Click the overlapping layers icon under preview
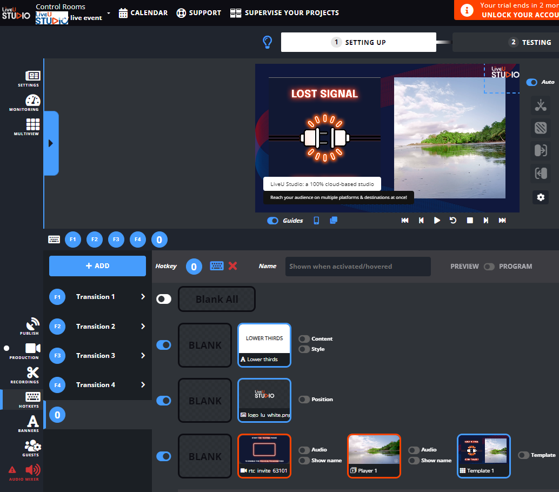Screen dimensions: 559x492 [334, 221]
